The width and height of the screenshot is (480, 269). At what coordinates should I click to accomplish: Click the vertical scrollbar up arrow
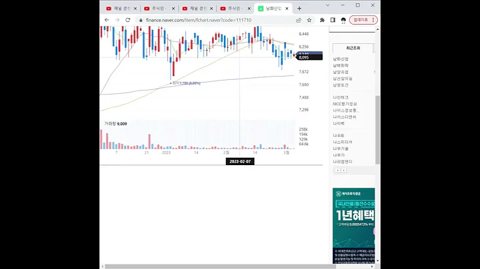(x=377, y=29)
